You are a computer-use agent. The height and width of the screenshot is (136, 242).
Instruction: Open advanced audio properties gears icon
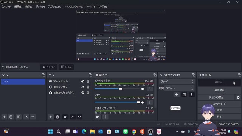pos(98,117)
